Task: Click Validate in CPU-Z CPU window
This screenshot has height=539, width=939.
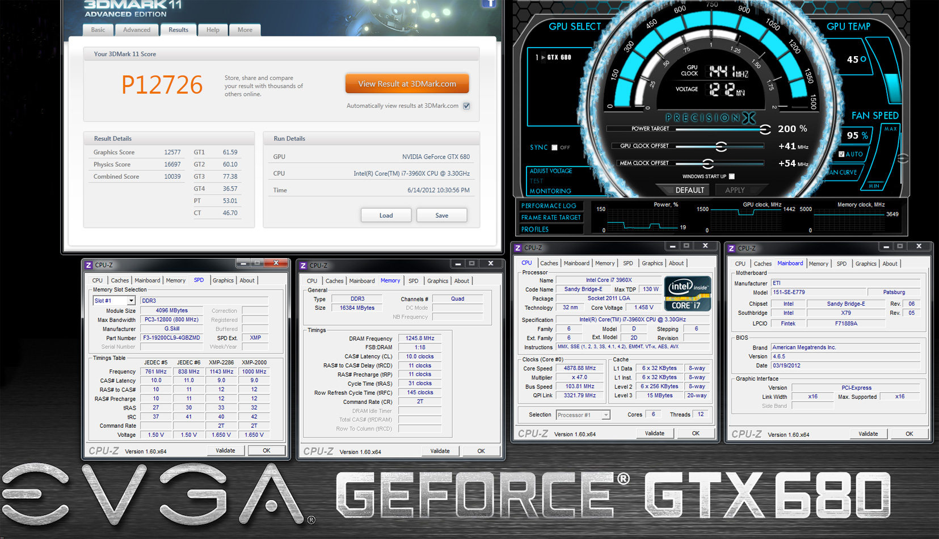Action: [654, 433]
